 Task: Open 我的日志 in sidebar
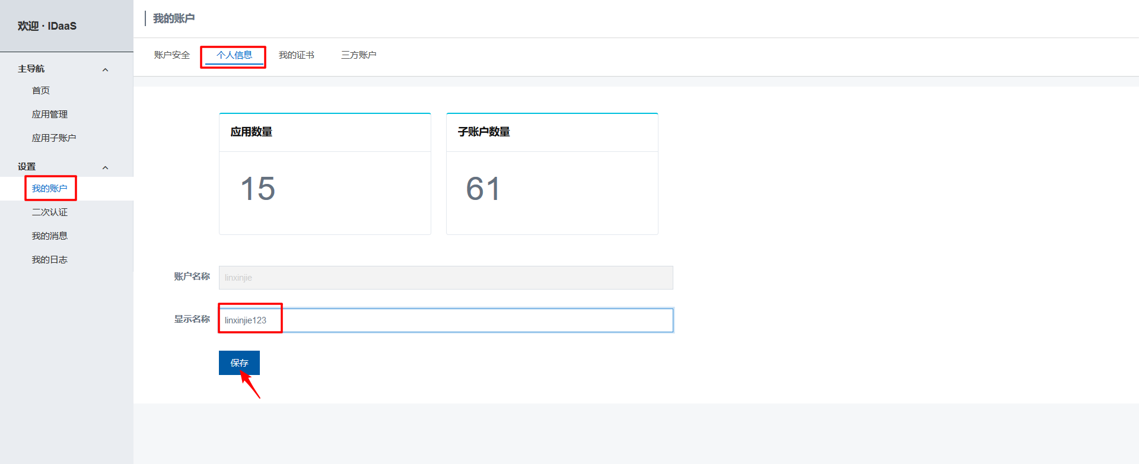[50, 260]
